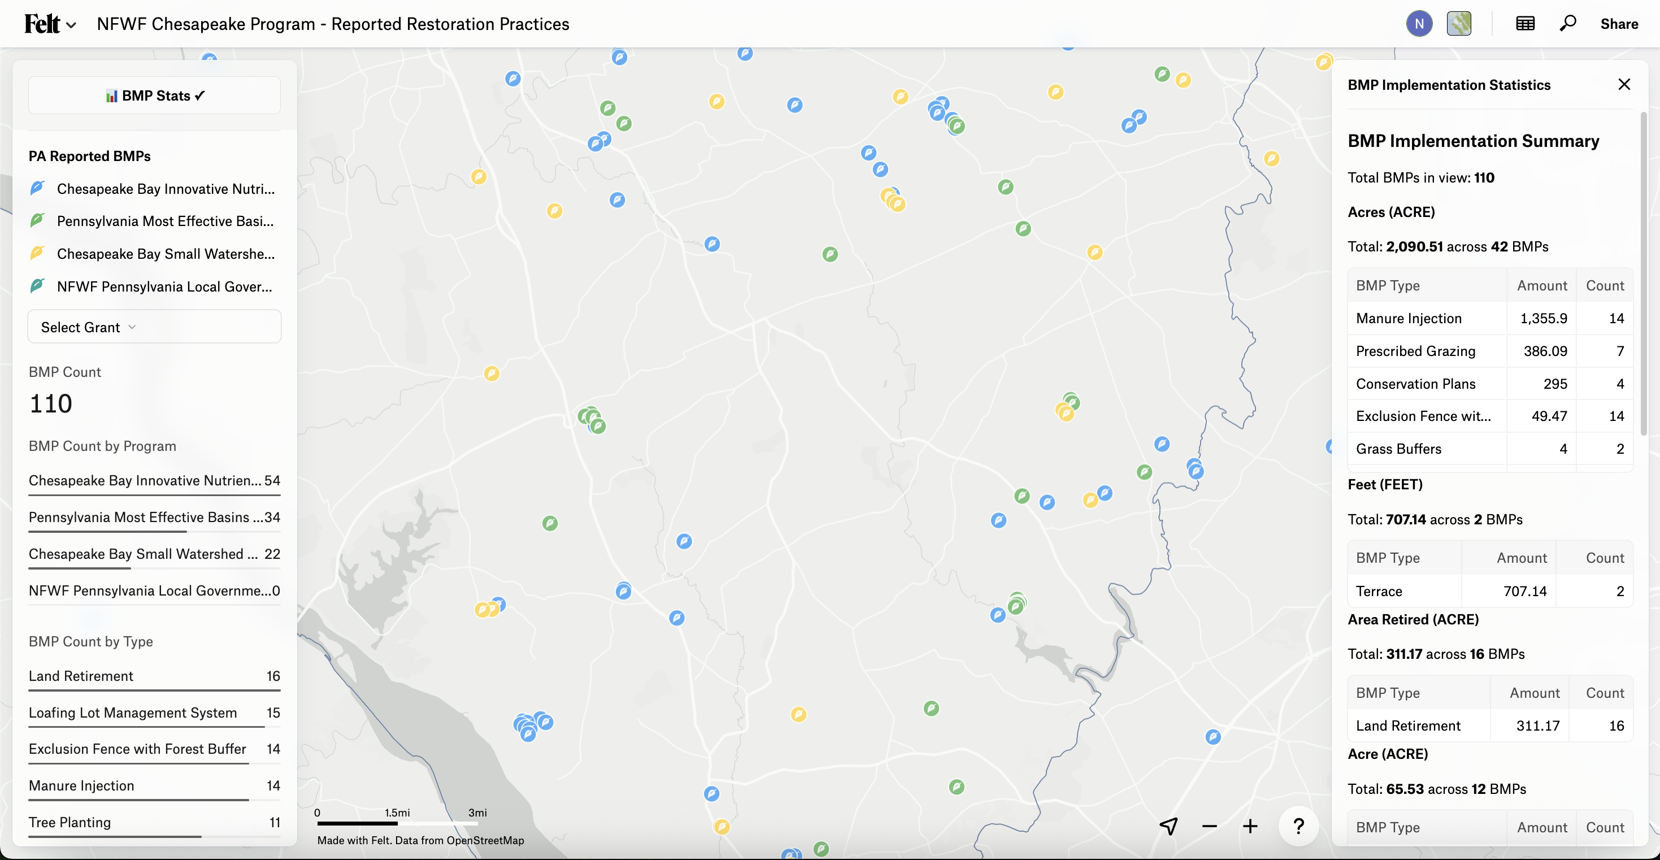Click the search magnifier icon
1660x860 pixels.
1568,24
